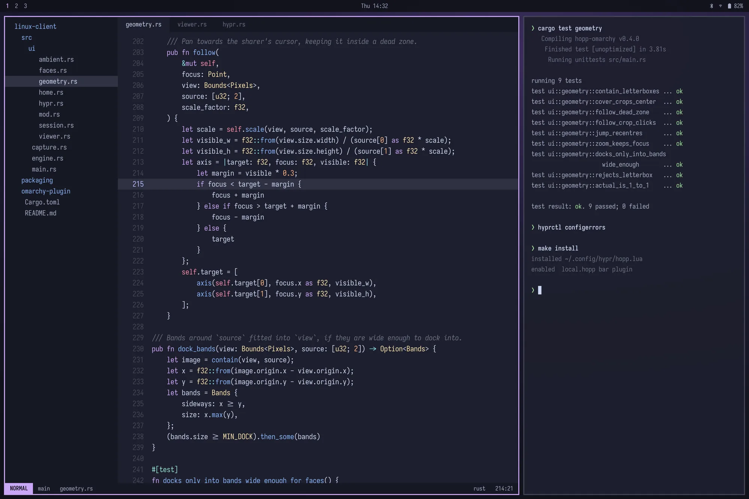
Task: Click line number 230 in gutter
Action: tap(138, 349)
